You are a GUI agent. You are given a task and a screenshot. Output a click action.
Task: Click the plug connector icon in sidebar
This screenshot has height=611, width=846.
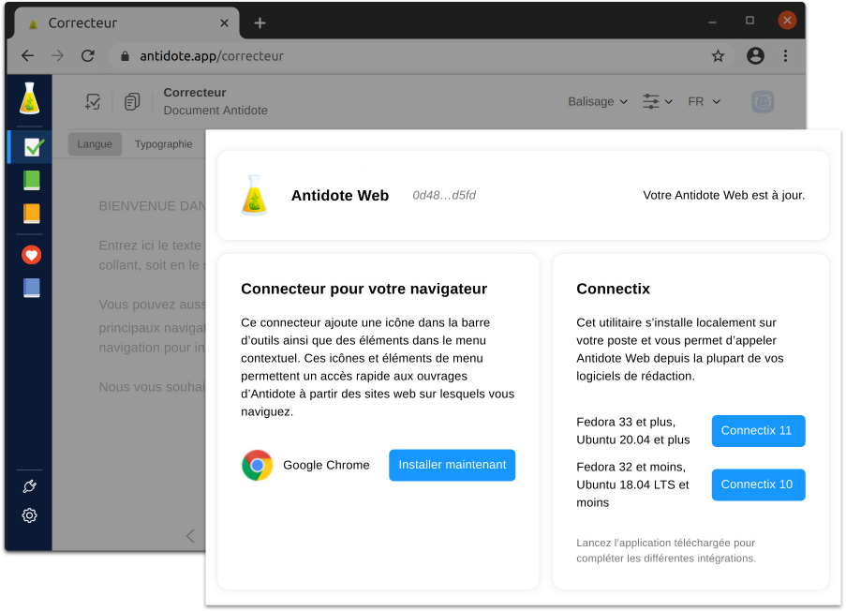click(30, 485)
